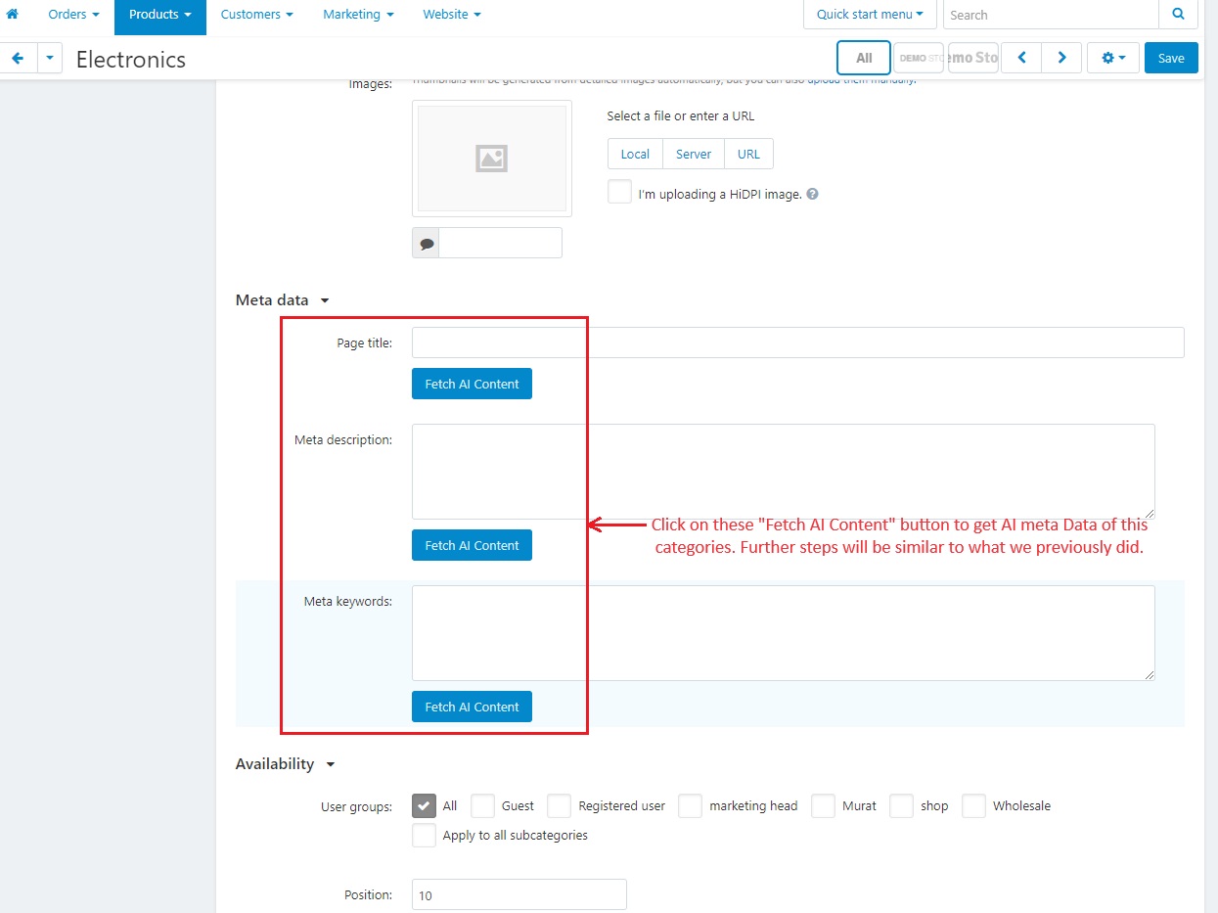The width and height of the screenshot is (1218, 913).
Task: Open the Customers menu
Action: pyautogui.click(x=257, y=15)
